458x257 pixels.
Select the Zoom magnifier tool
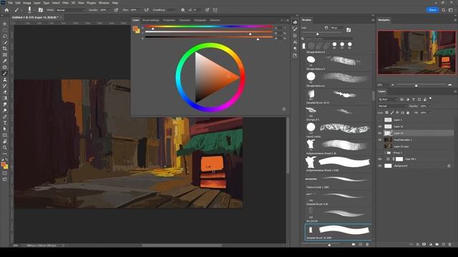[x=5, y=148]
